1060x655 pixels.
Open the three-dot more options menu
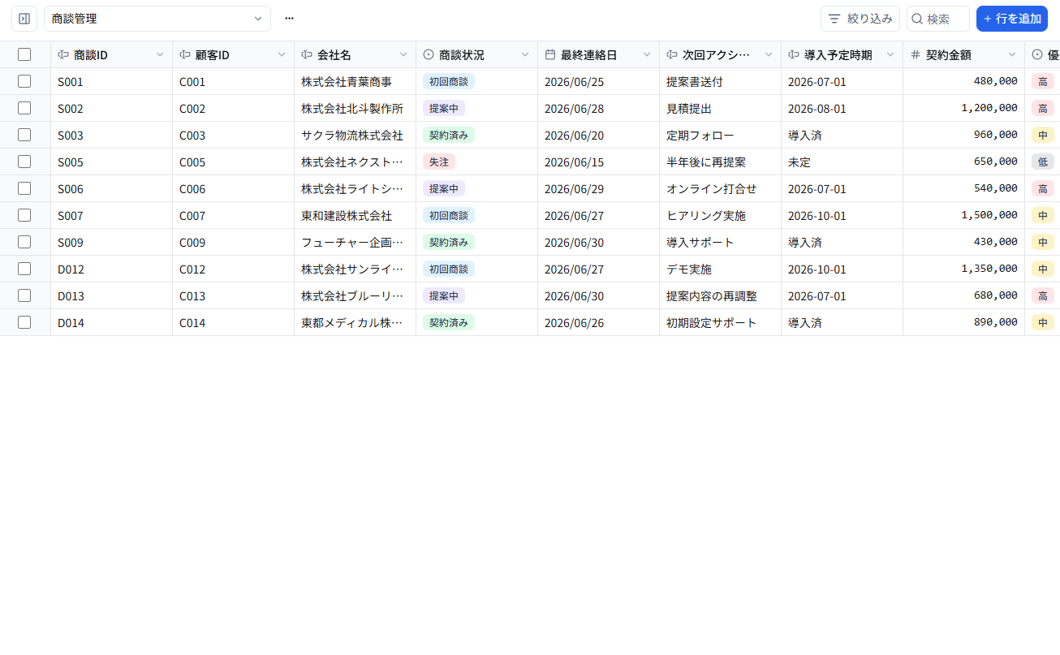pyautogui.click(x=289, y=19)
